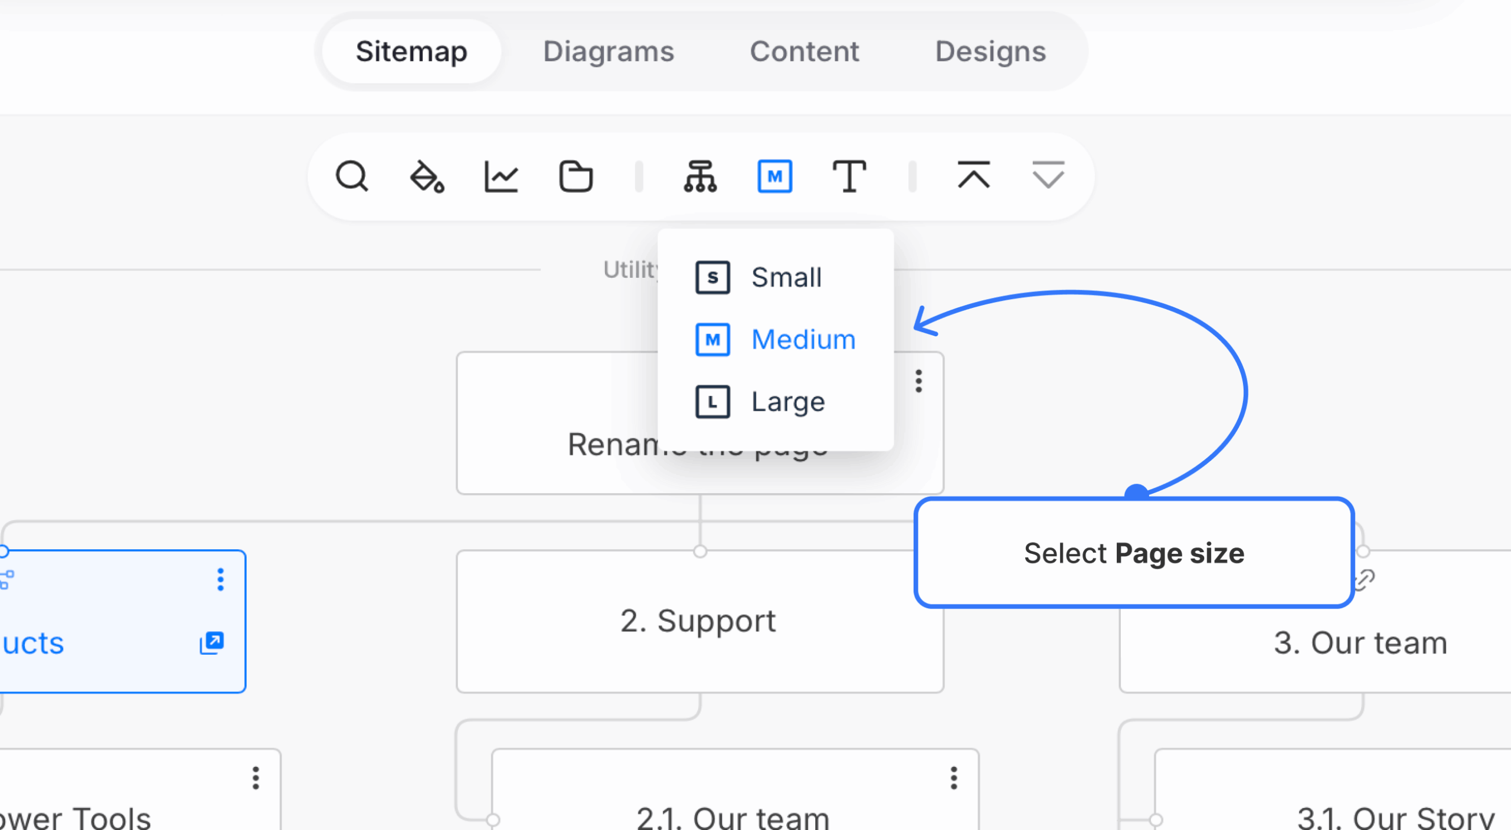Open three-dot menu on the selected Products card
Screen dimensions: 1511x830
tap(221, 580)
